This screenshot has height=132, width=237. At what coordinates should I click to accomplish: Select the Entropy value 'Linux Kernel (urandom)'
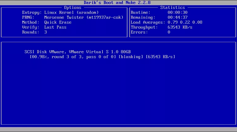click(x=71, y=13)
